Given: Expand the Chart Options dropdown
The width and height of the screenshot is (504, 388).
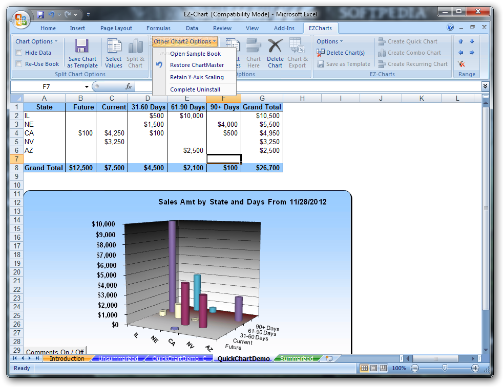Looking at the screenshot, I should [36, 41].
